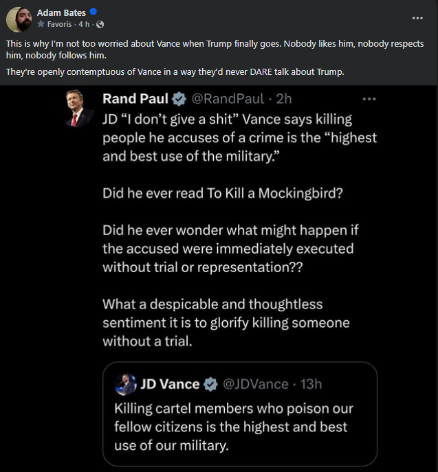Click JD Vance's small avatar in quoted tweet

coord(126,384)
